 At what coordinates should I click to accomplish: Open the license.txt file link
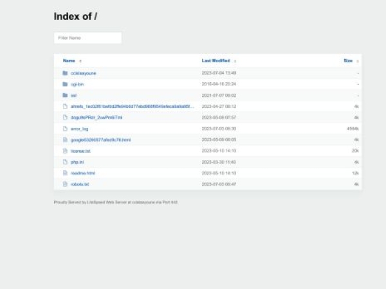tap(80, 151)
